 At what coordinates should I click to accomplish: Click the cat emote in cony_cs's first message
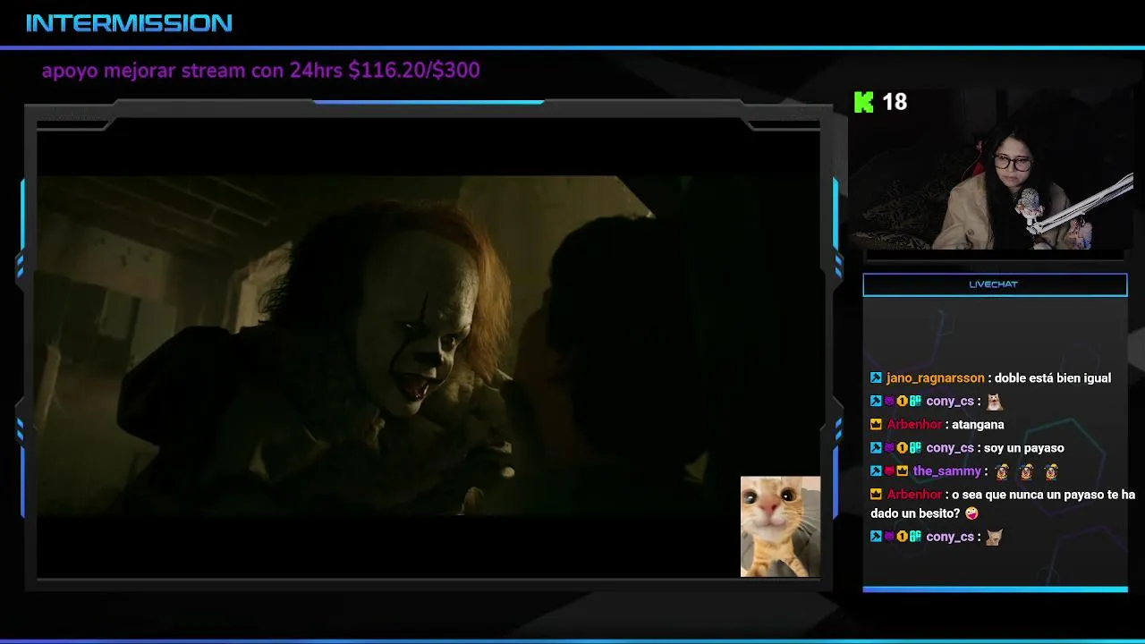pos(994,402)
